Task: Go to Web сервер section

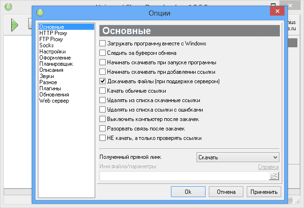Action: tap(54, 101)
